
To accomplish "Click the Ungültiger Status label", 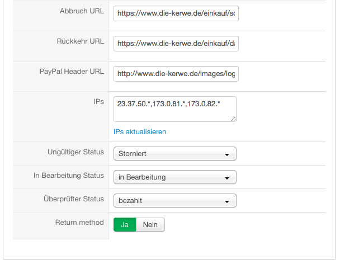I will pyautogui.click(x=76, y=152).
